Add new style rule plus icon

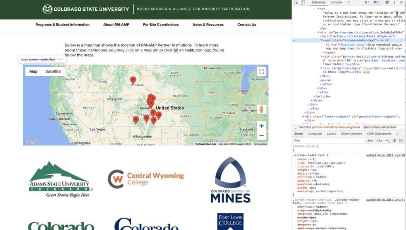point(387,140)
